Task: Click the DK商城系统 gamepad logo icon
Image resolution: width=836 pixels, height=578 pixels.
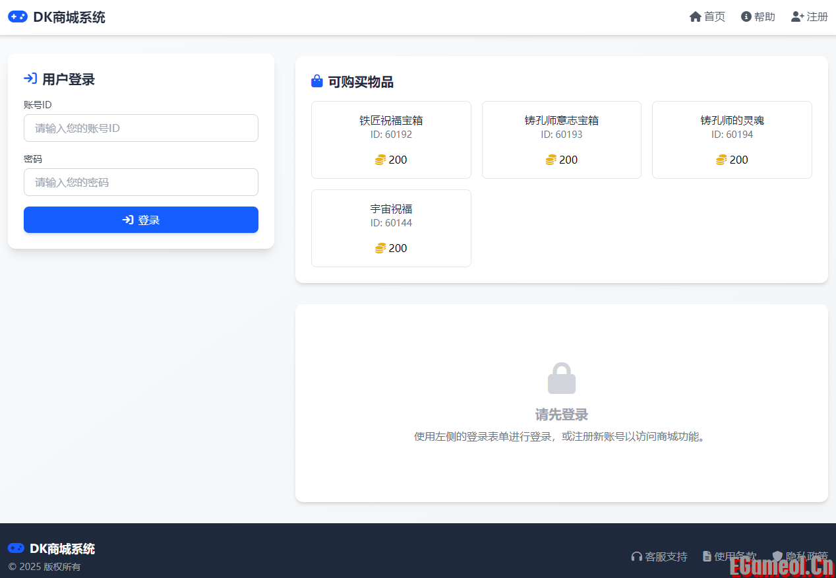Action: pyautogui.click(x=18, y=16)
